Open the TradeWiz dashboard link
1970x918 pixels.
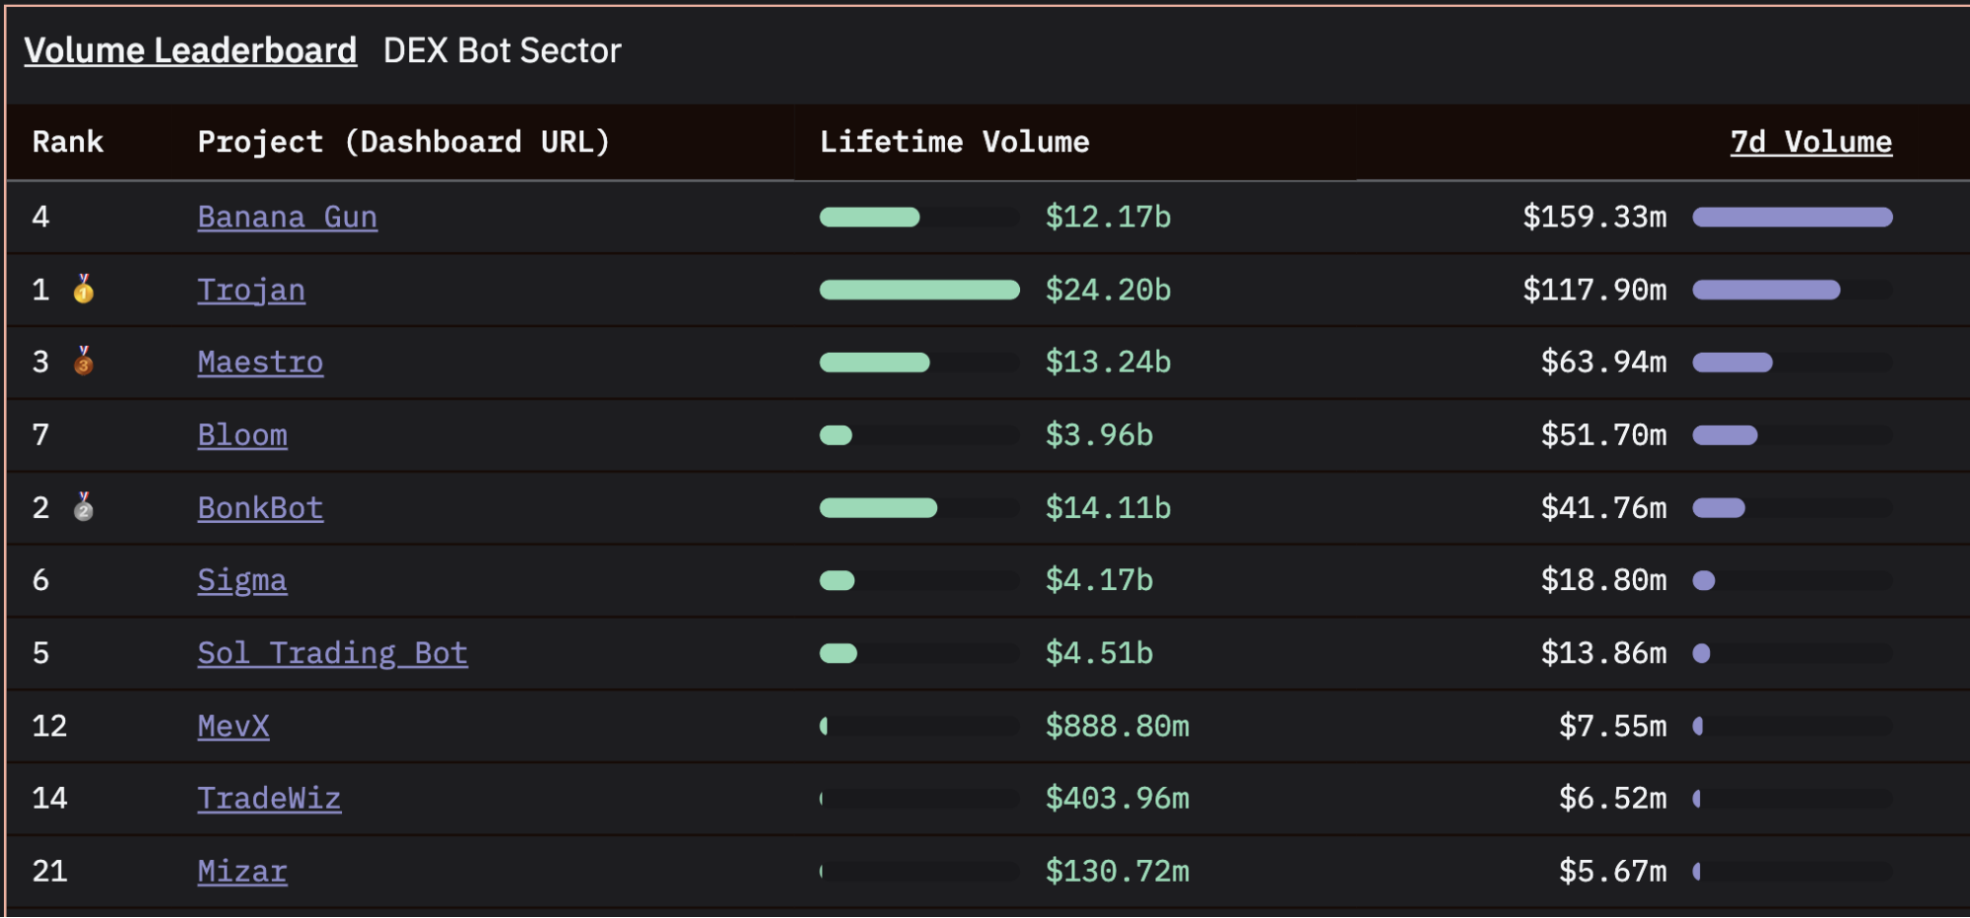click(x=269, y=798)
